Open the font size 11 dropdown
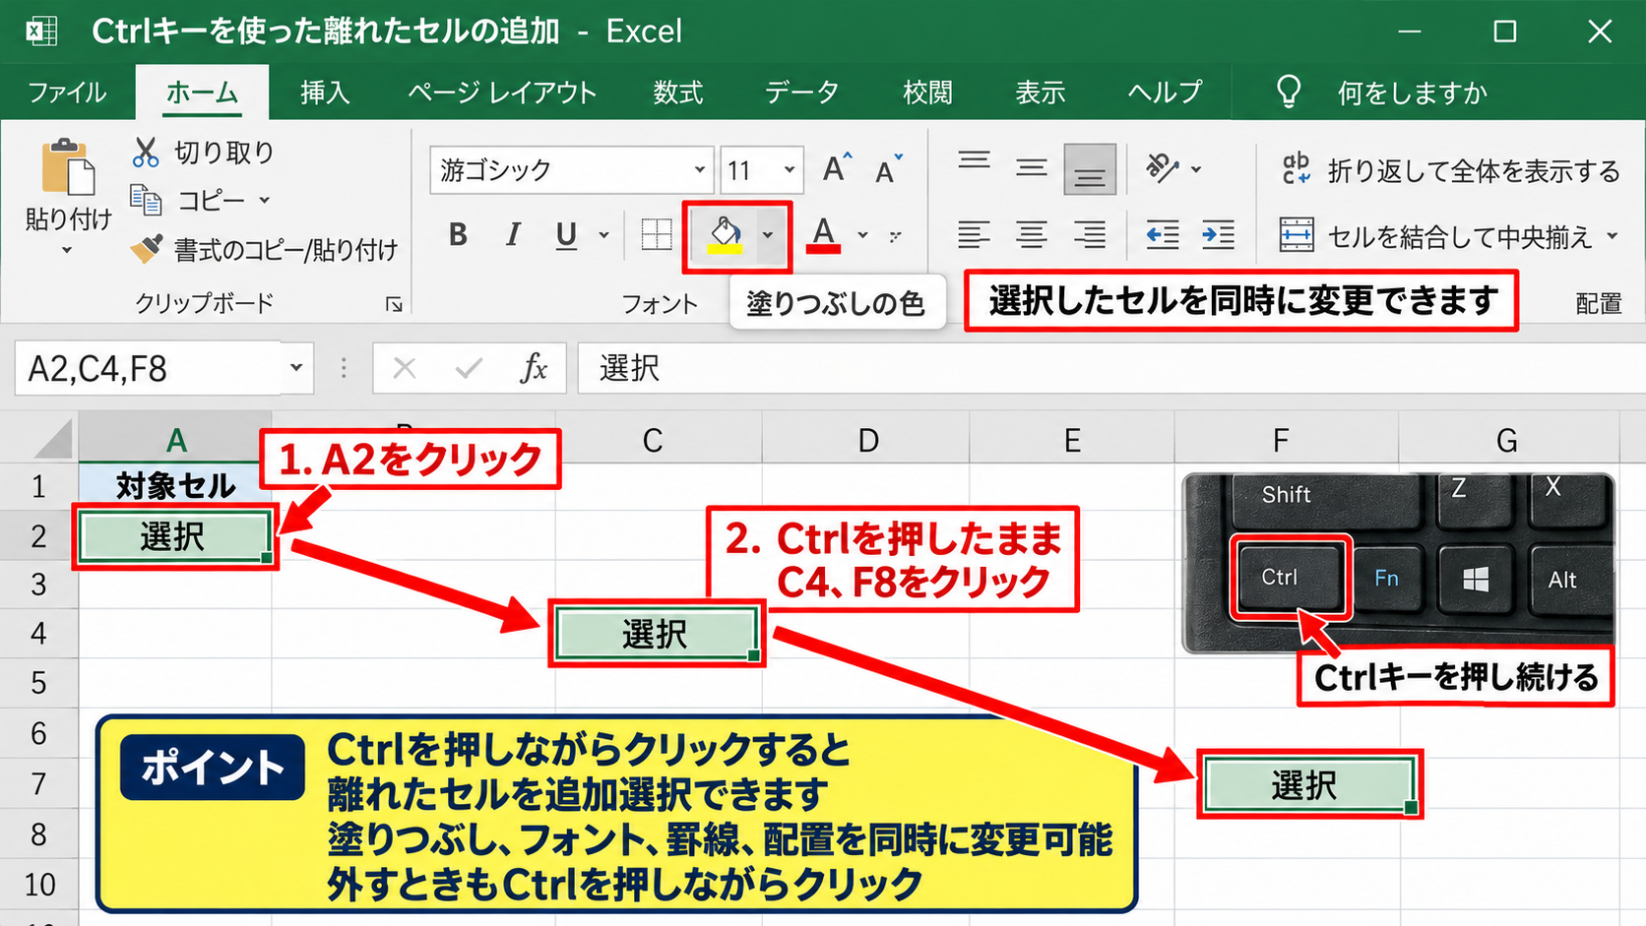The width and height of the screenshot is (1646, 926). 789,169
